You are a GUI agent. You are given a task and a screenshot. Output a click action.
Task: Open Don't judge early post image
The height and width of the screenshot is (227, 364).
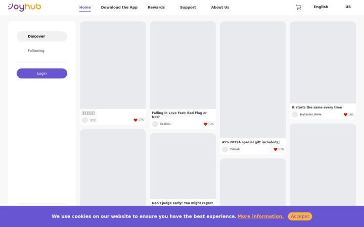coord(183,166)
